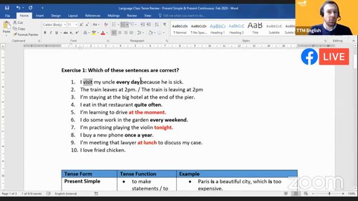Switch to the References tab
This screenshot has width=358, height=201.
(93, 16)
